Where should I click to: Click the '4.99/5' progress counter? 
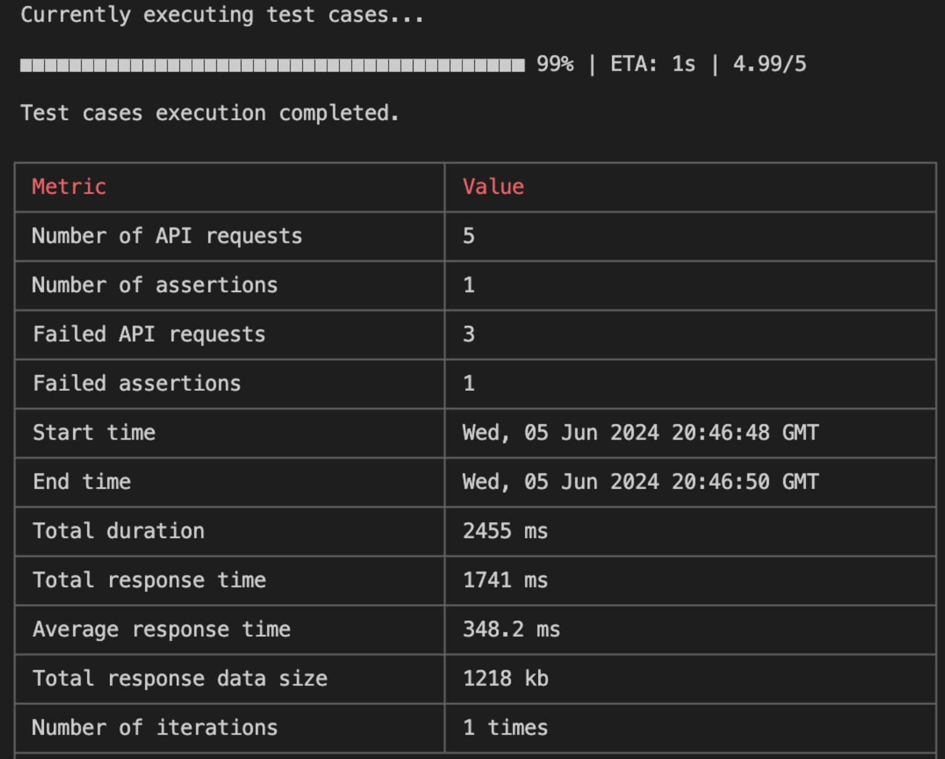(770, 64)
